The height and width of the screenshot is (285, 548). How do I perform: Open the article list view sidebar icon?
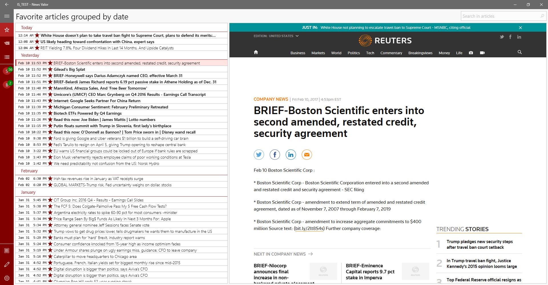tap(7, 57)
